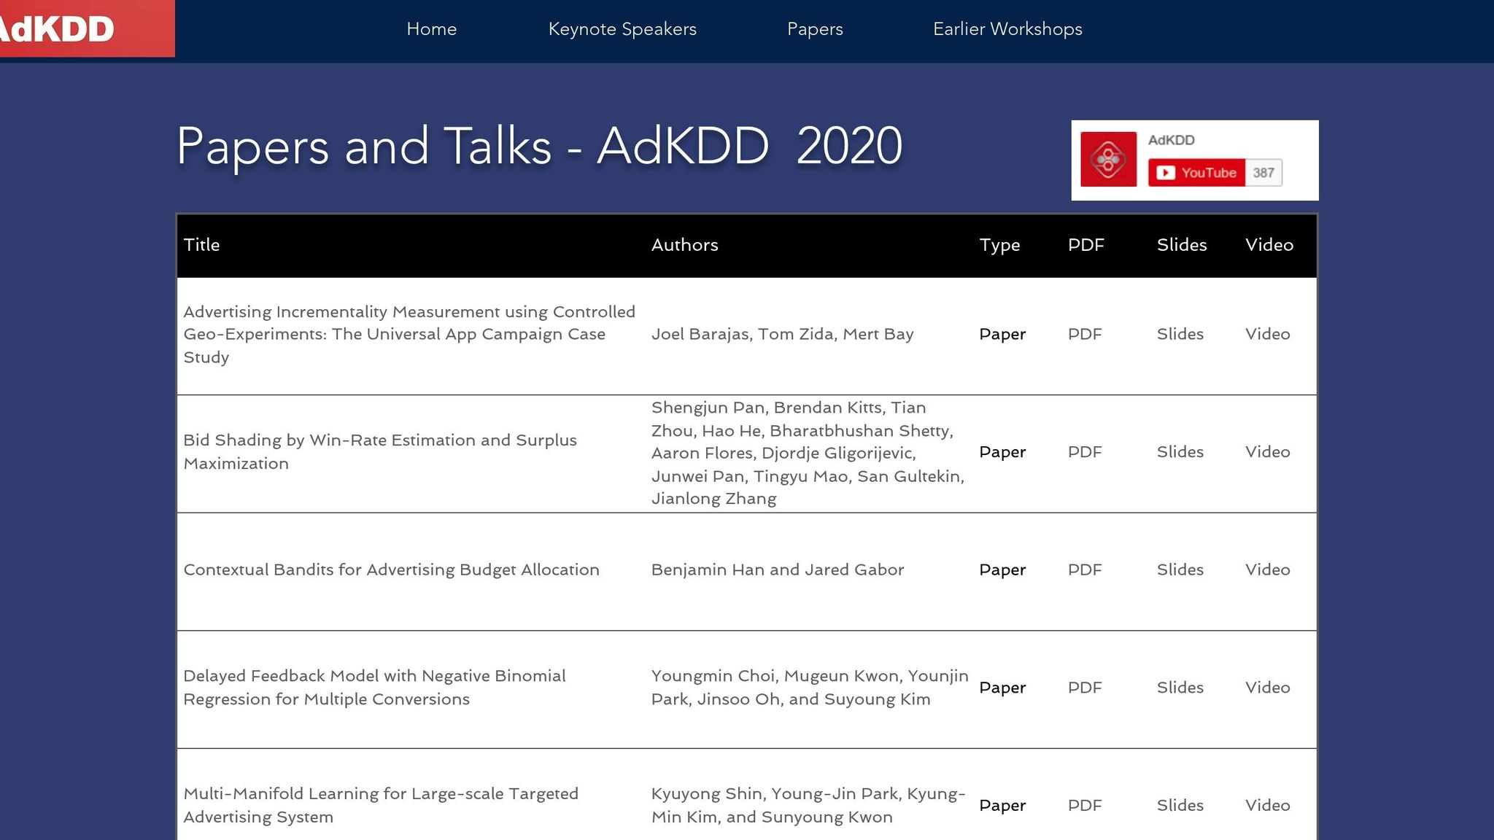1494x840 pixels.
Task: Open the AdKDD YouTube channel avatar
Action: click(1108, 159)
